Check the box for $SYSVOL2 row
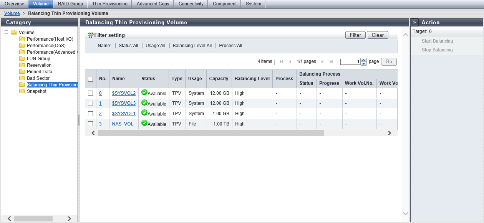Screen dimensions: 484x223 point(91,93)
